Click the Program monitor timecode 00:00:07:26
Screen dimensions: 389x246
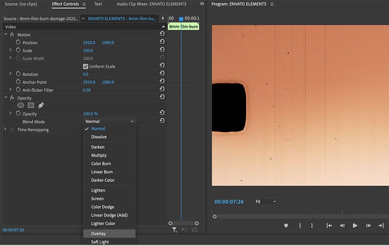pyautogui.click(x=229, y=202)
